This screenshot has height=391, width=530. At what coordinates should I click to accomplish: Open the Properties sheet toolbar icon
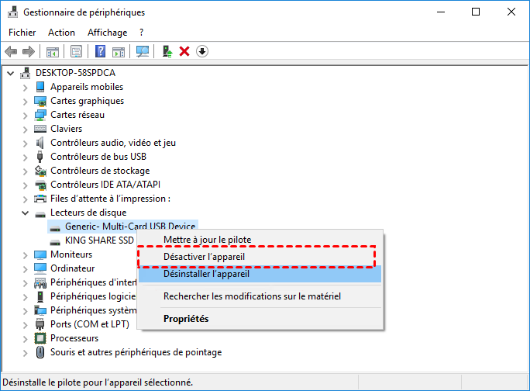77,51
